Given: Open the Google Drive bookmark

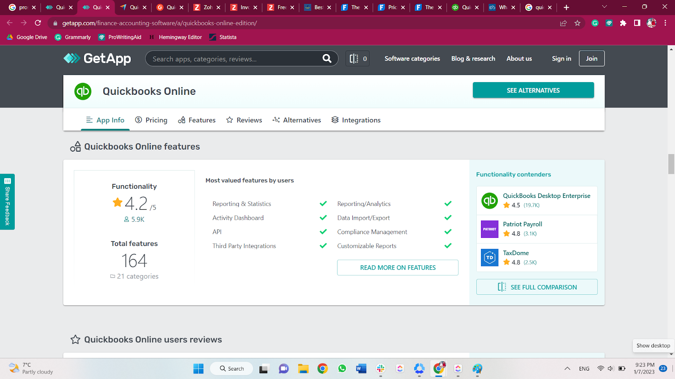Looking at the screenshot, I should (x=27, y=37).
